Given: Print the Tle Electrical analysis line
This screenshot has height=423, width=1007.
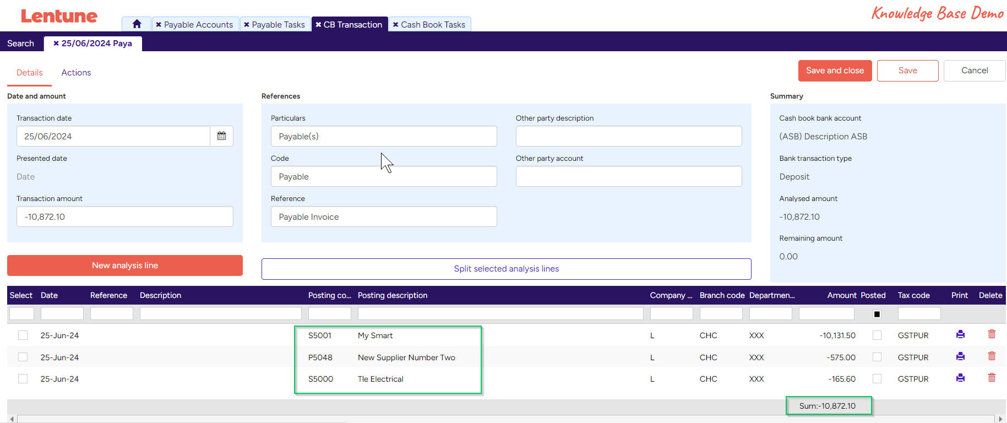Looking at the screenshot, I should [960, 378].
